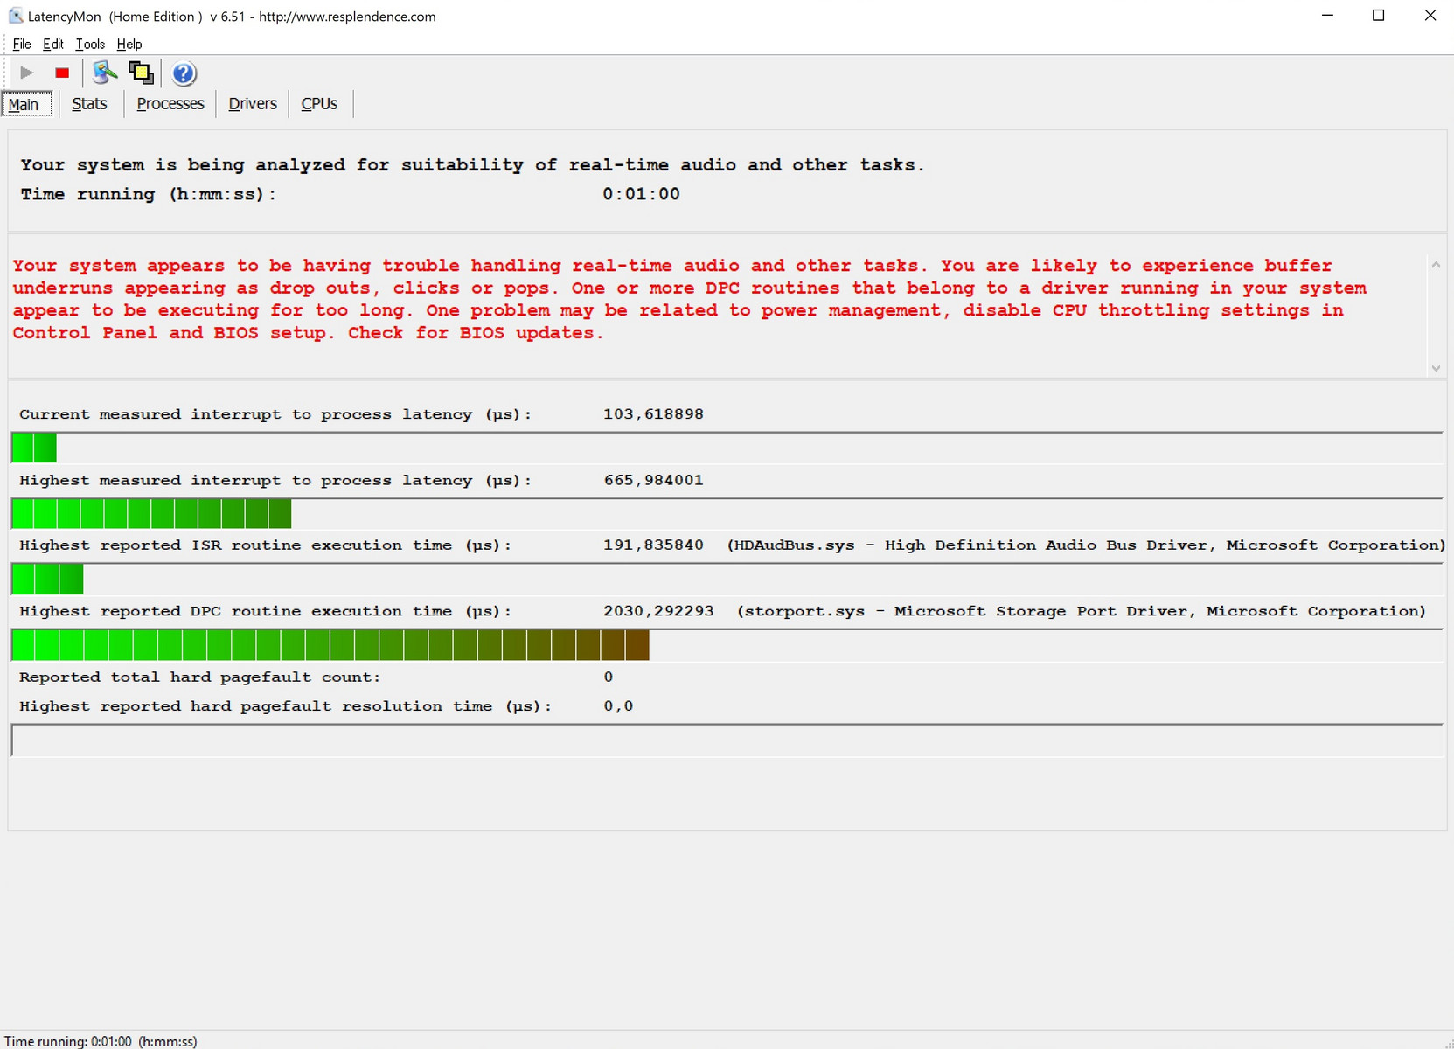Open help via blue question mark icon
The width and height of the screenshot is (1454, 1049).
coord(184,73)
